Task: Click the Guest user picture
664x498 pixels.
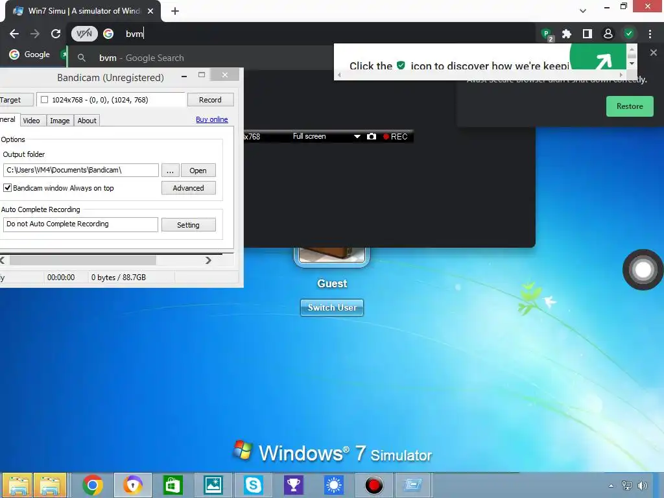Action: (x=332, y=256)
